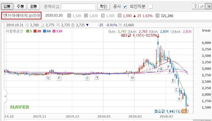
Task: Click the 2019.11 date axis label
Action: pyautogui.click(x=39, y=117)
